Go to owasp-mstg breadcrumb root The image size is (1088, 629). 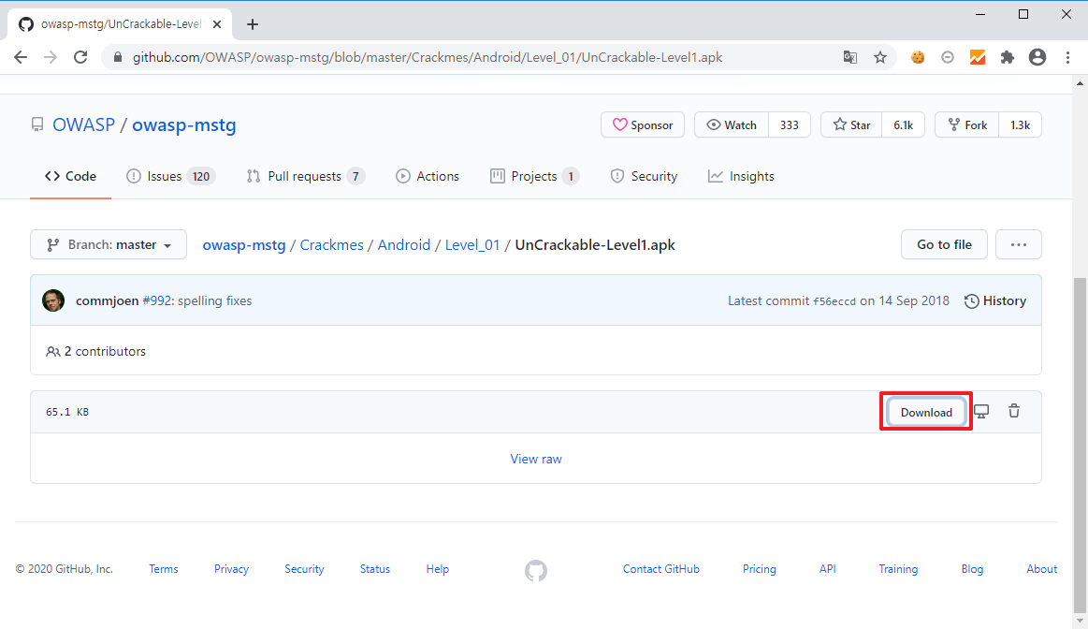click(x=244, y=245)
